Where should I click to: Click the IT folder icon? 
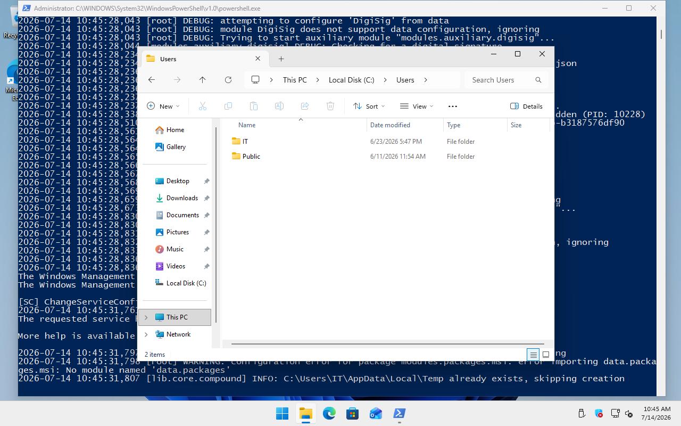tap(236, 141)
